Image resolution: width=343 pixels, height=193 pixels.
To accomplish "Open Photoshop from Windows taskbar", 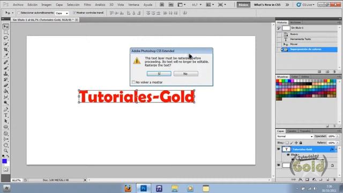I will click(x=144, y=188).
